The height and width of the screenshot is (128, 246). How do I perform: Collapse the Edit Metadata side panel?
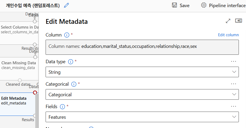pyautogui.click(x=239, y=21)
